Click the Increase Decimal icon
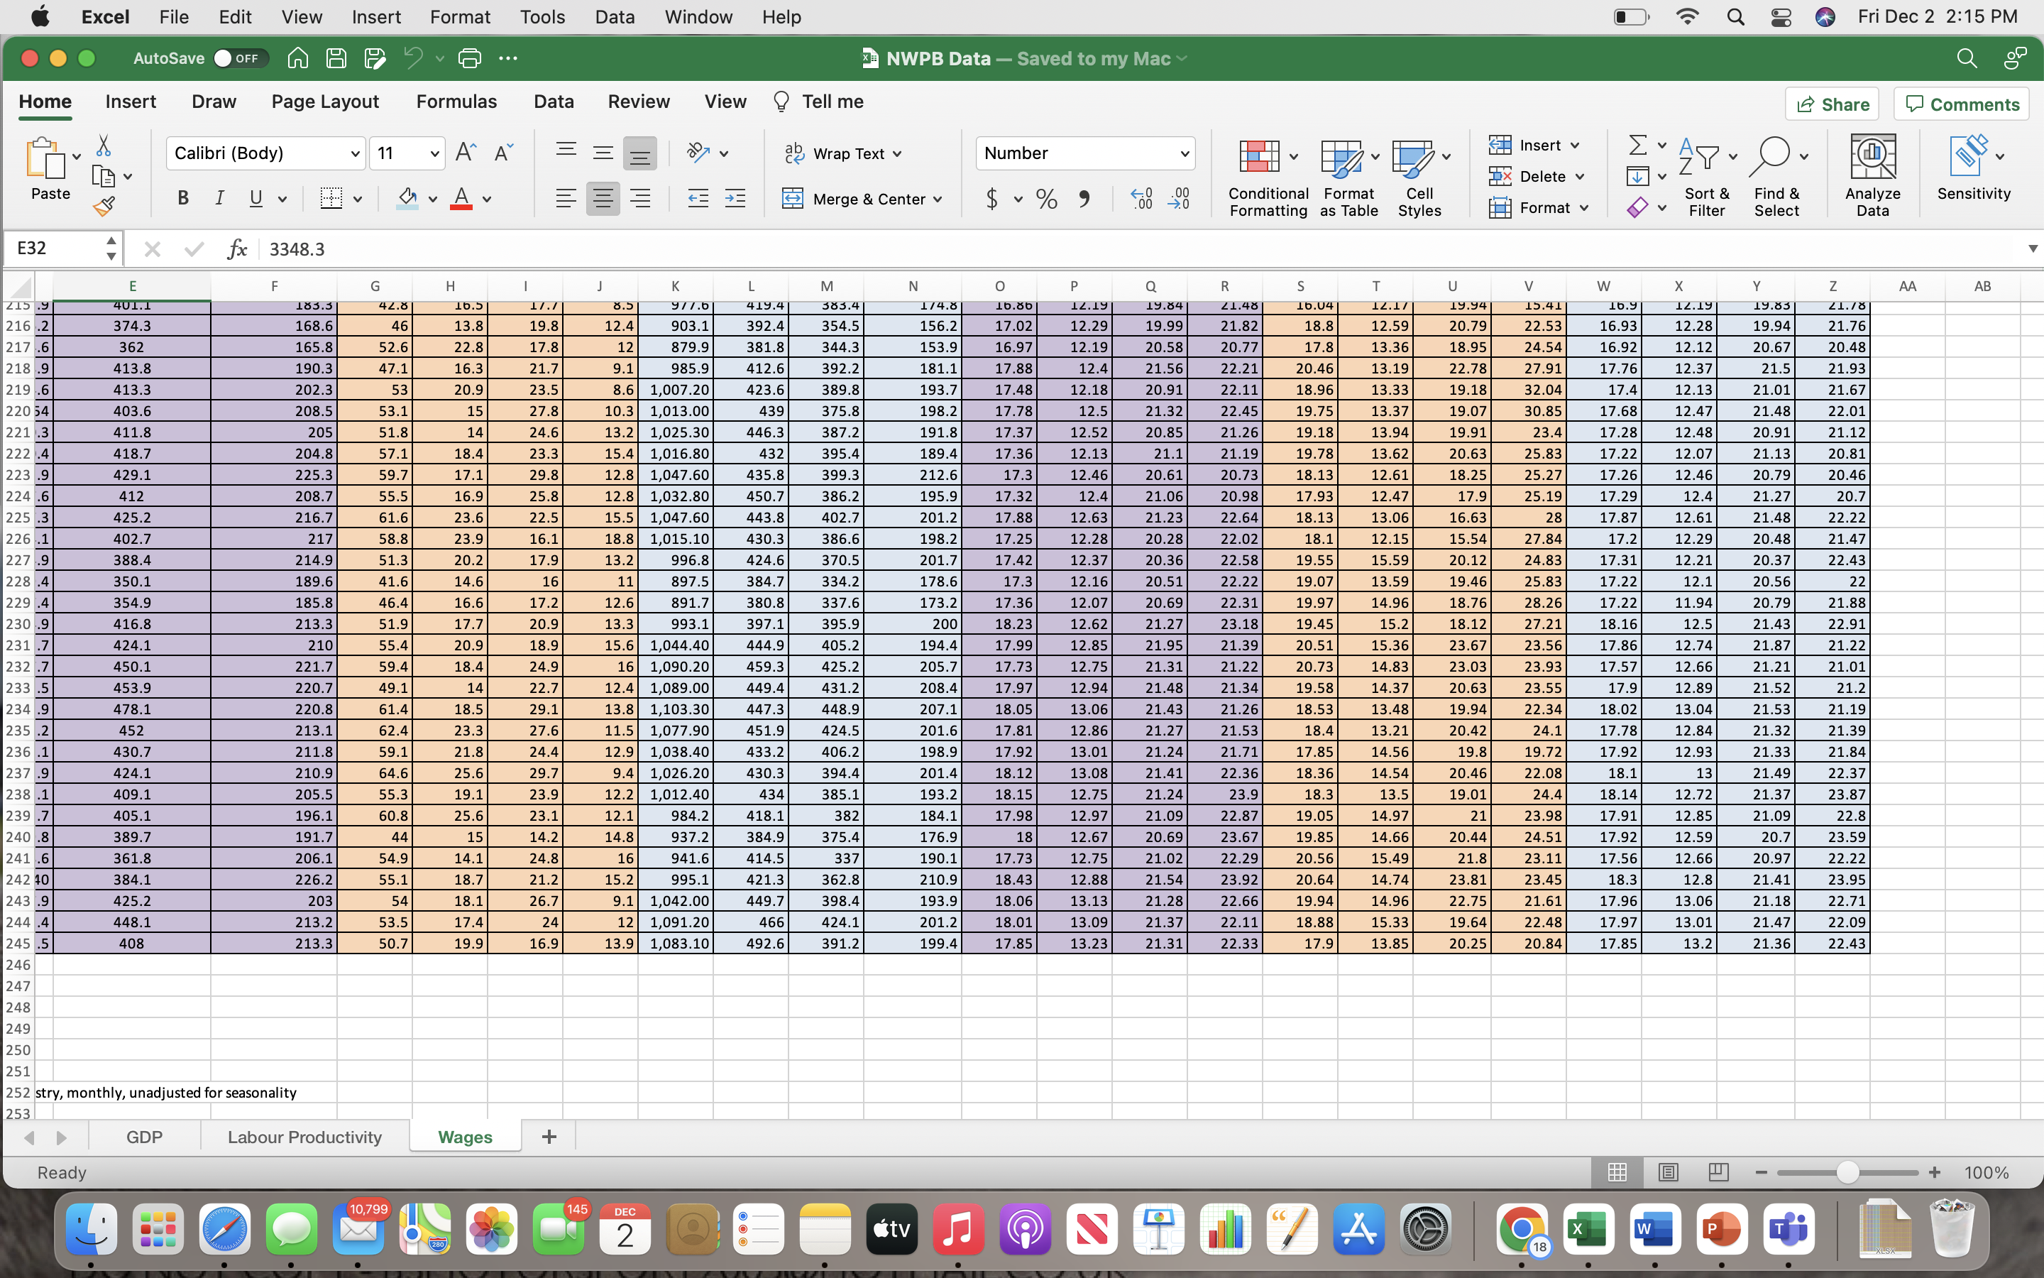 (x=1141, y=200)
